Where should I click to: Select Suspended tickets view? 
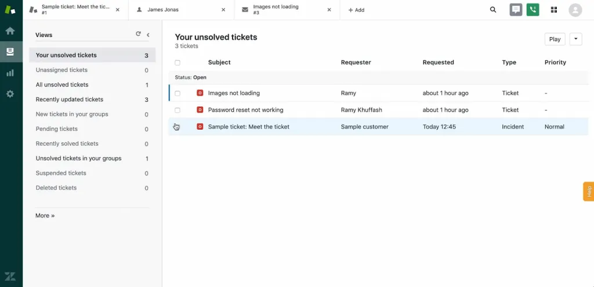point(92,173)
